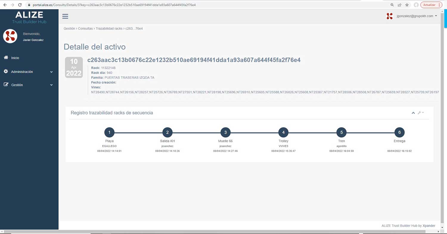Click the browser reload icon
This screenshot has width=447, height=234.
coord(20,5)
